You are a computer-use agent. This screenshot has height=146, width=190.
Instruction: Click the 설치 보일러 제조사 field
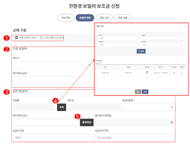point(94,107)
